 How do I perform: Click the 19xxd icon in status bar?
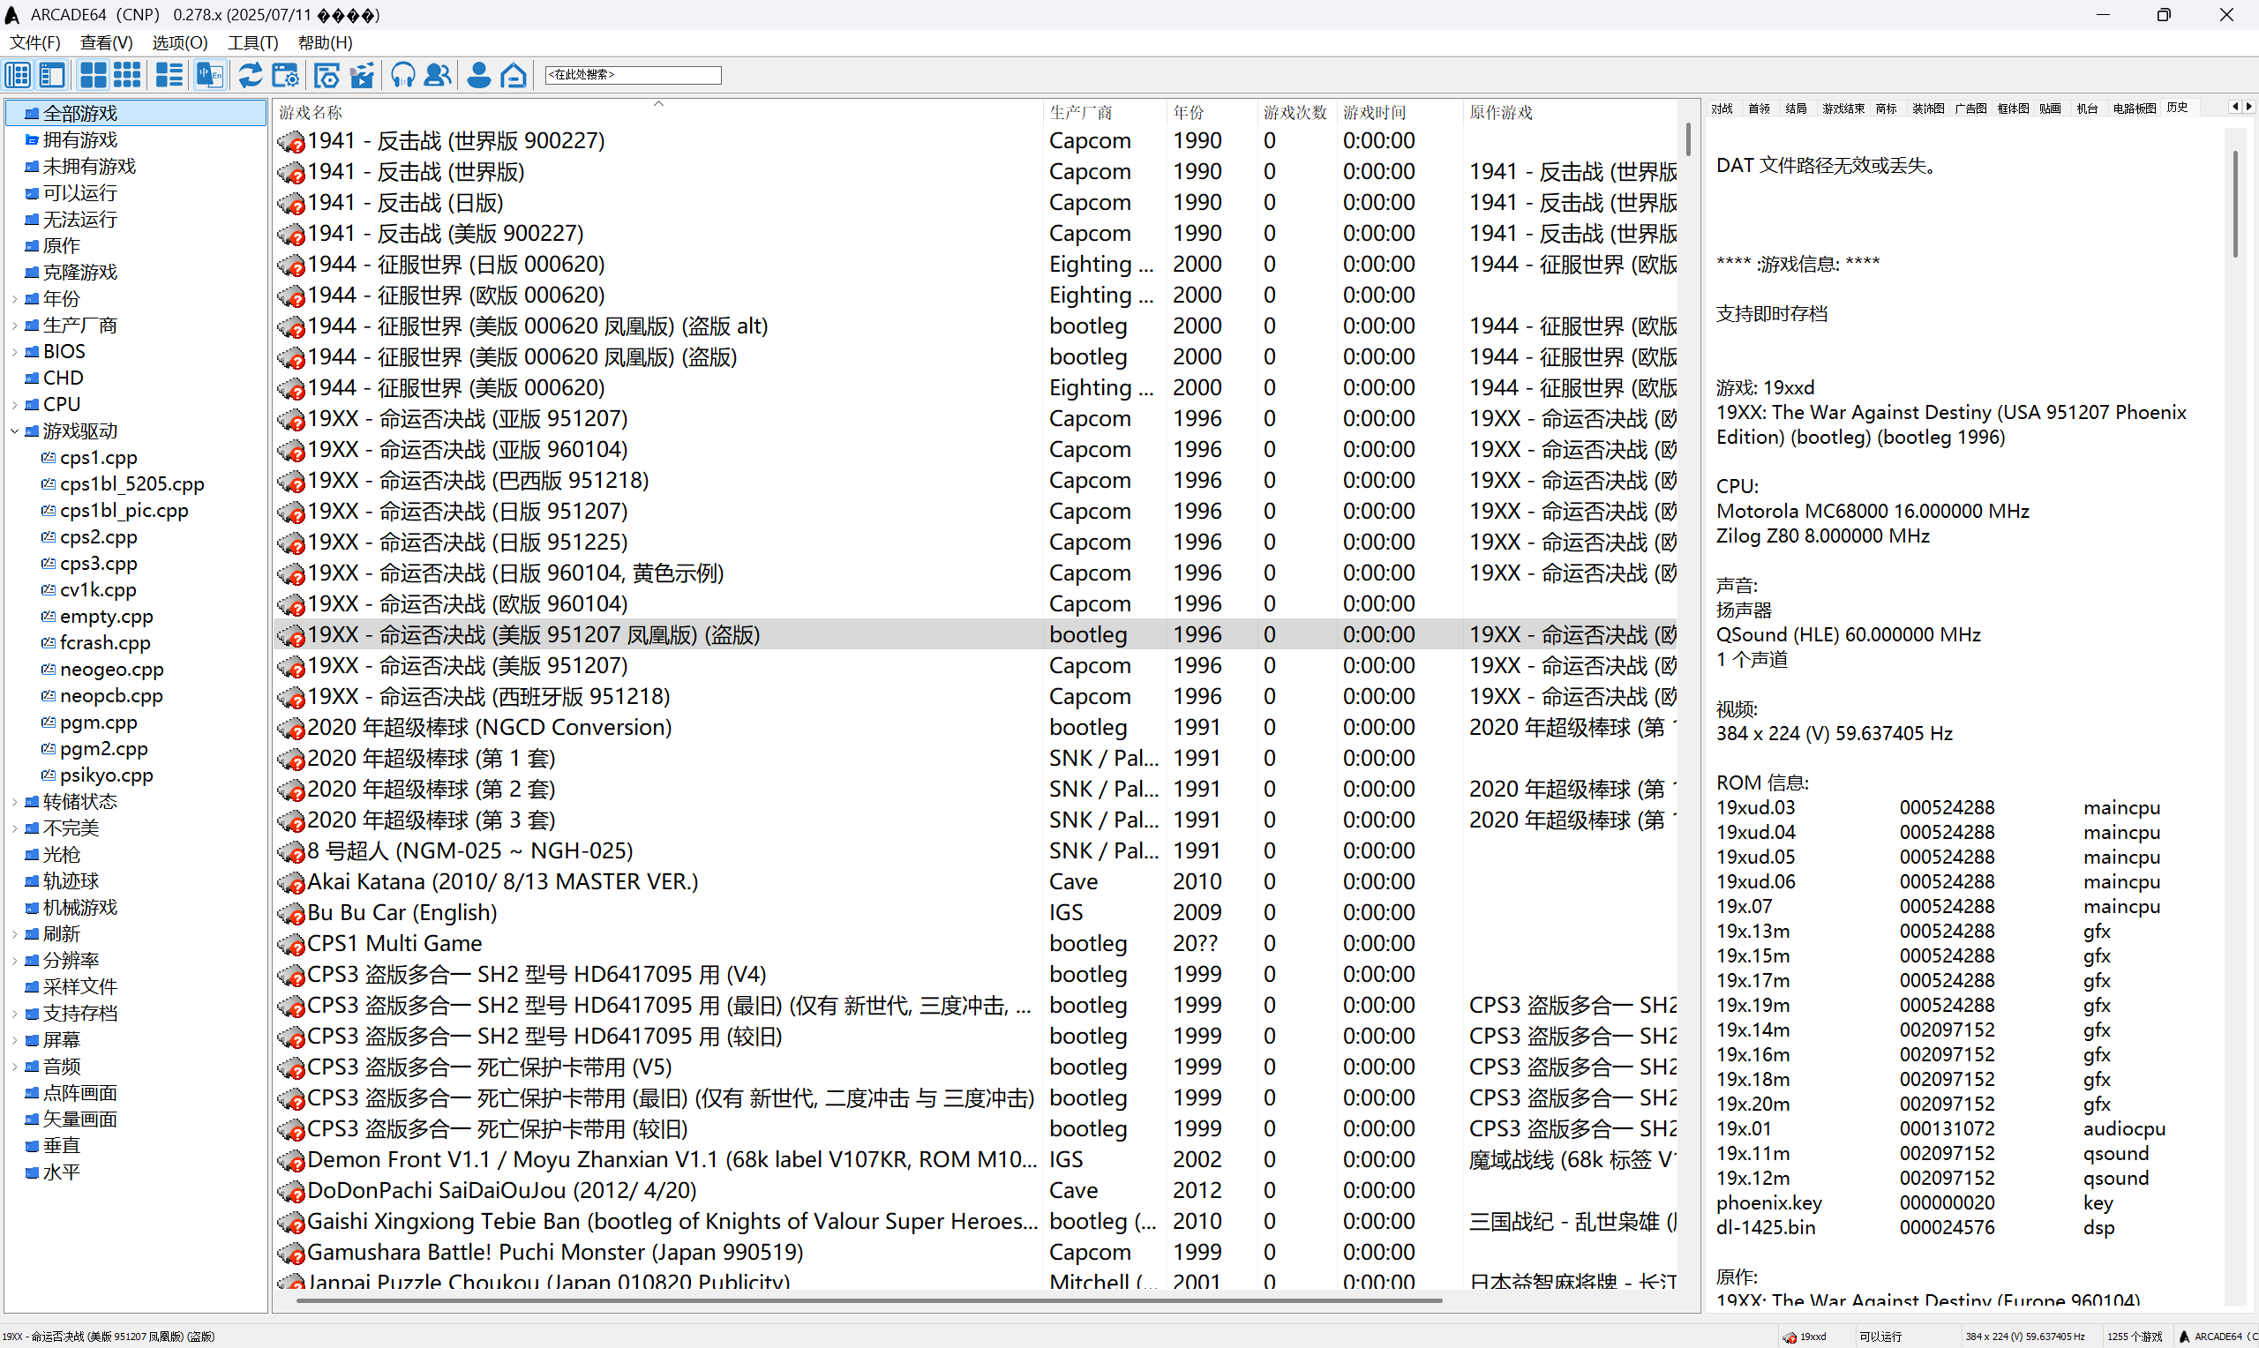coord(1789,1337)
